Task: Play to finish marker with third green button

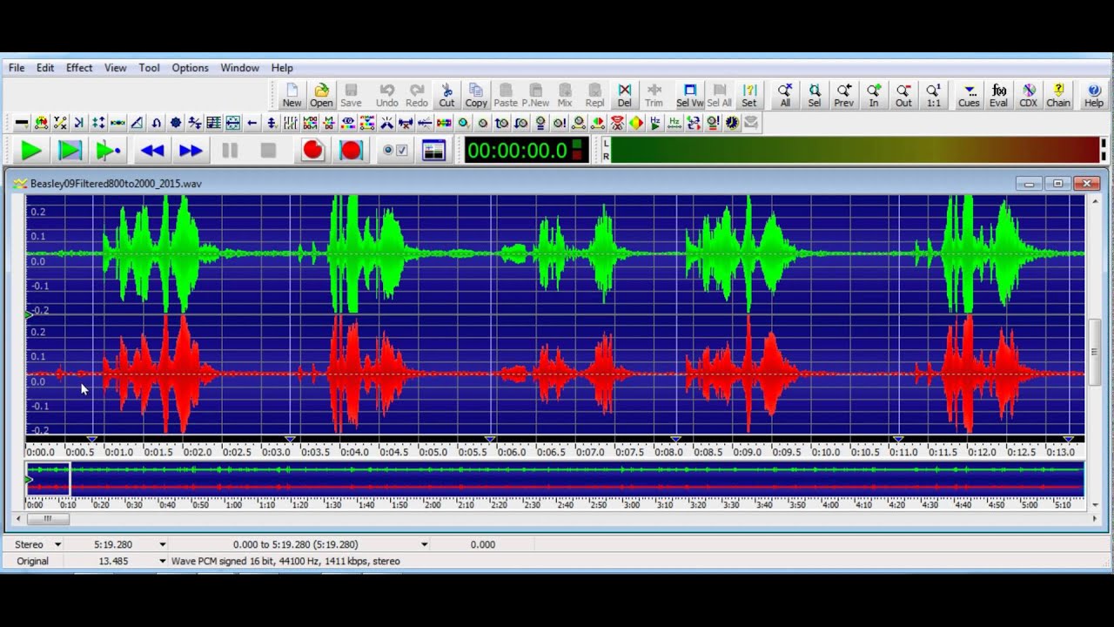Action: 108,151
